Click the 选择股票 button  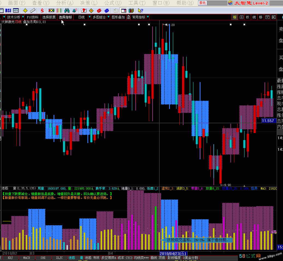click(49, 17)
